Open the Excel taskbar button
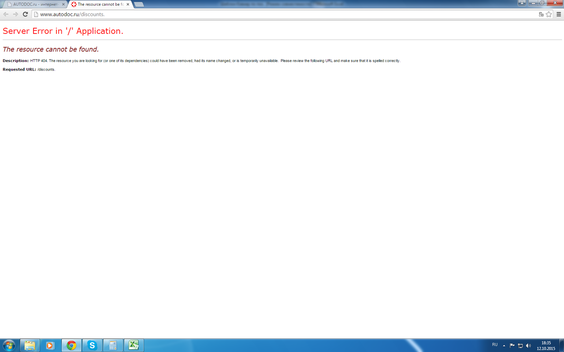 tap(134, 345)
